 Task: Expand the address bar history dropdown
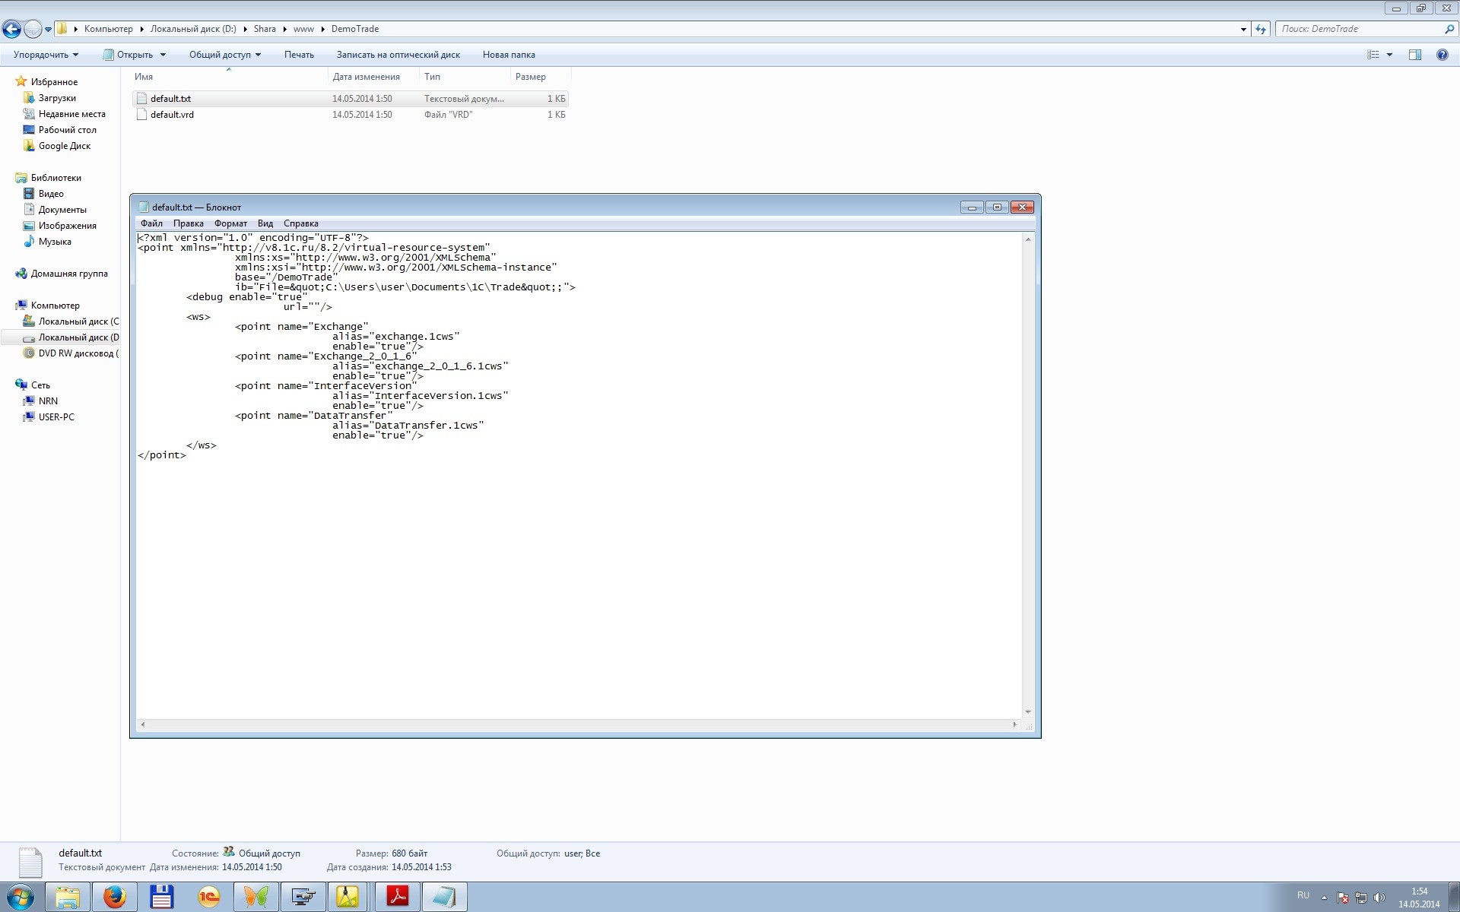click(x=1243, y=29)
